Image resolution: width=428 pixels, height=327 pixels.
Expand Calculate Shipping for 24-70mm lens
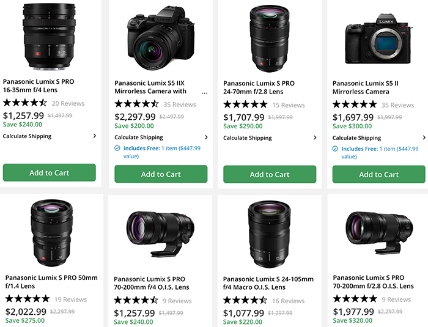[270, 138]
